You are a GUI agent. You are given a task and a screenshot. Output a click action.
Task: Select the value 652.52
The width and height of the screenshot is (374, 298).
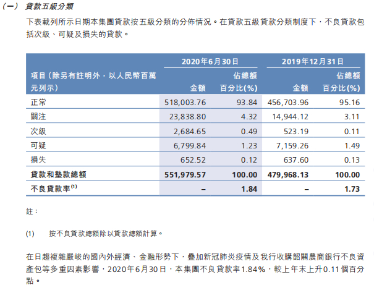click(193, 160)
